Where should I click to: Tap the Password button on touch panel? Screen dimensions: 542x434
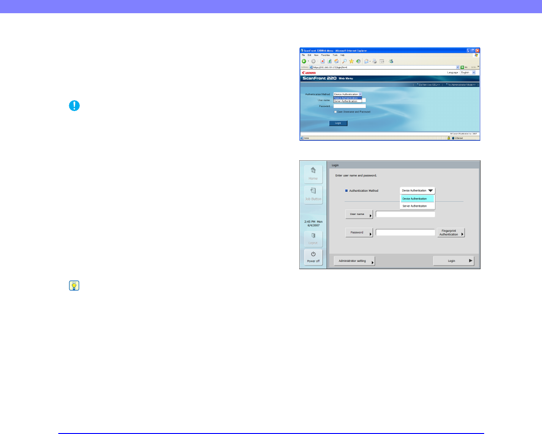pos(359,233)
